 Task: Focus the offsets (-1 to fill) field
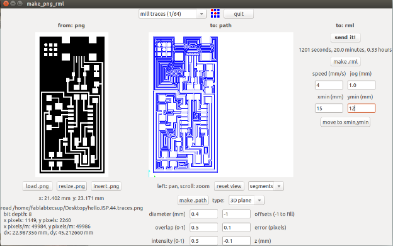[x=236, y=214]
